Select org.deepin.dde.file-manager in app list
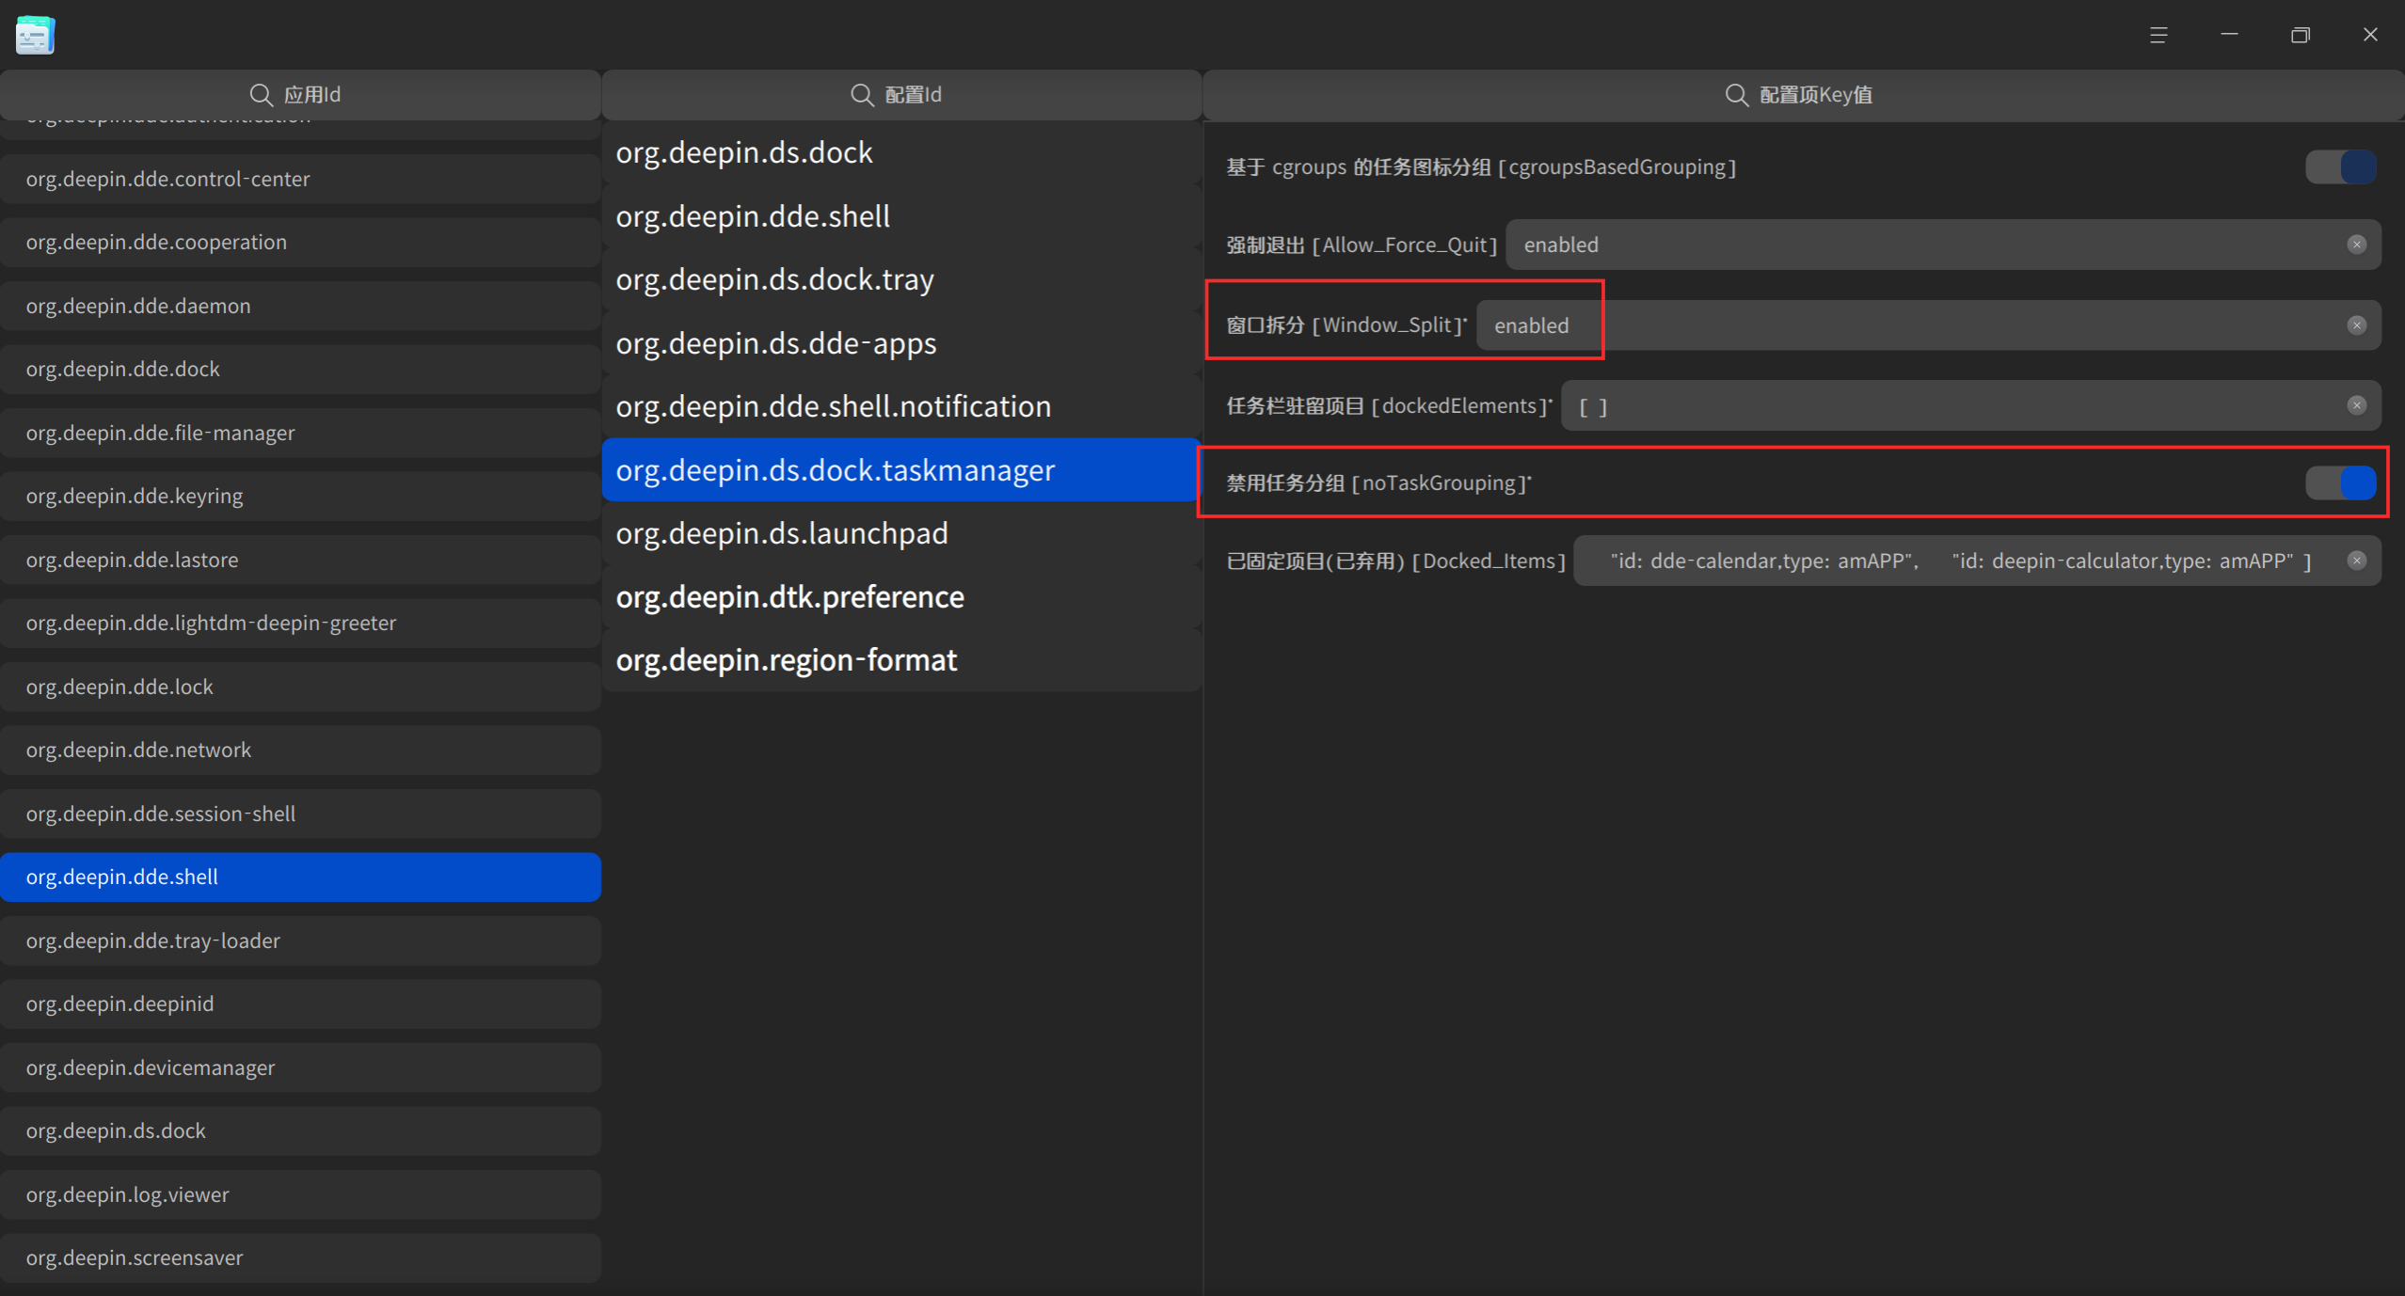Image resolution: width=2405 pixels, height=1296 pixels. point(160,433)
